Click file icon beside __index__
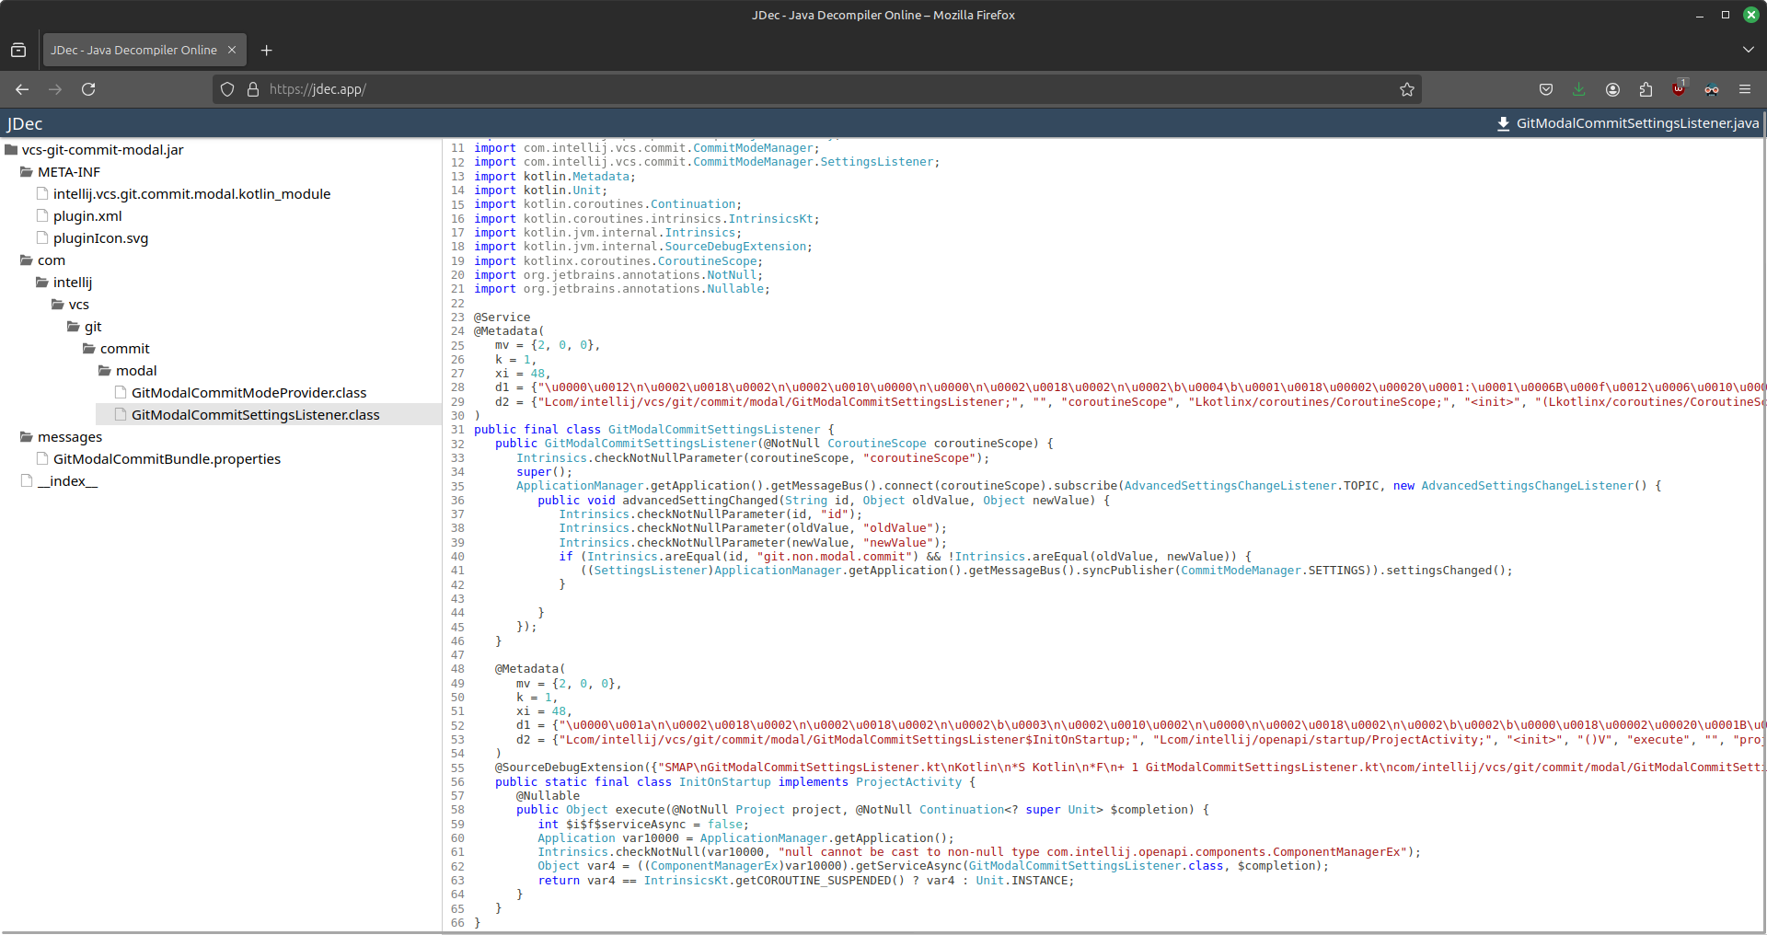 (x=27, y=480)
